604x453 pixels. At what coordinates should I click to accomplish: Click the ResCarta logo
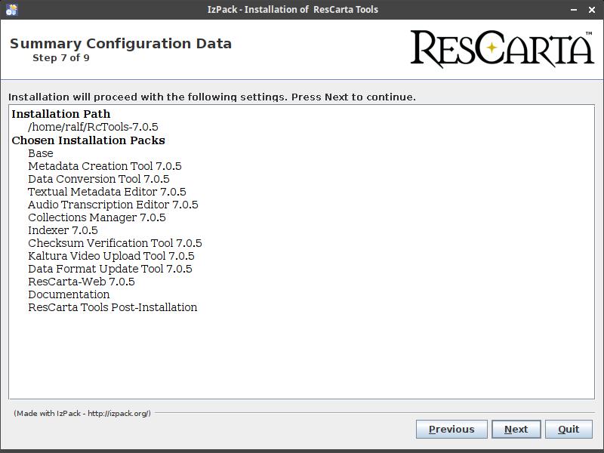(x=502, y=49)
